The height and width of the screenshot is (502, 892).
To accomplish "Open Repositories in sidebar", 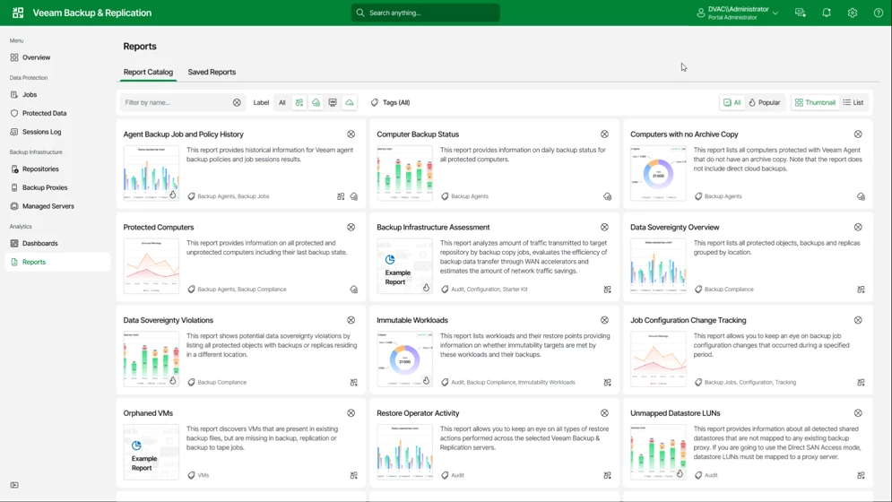I will 40,169.
